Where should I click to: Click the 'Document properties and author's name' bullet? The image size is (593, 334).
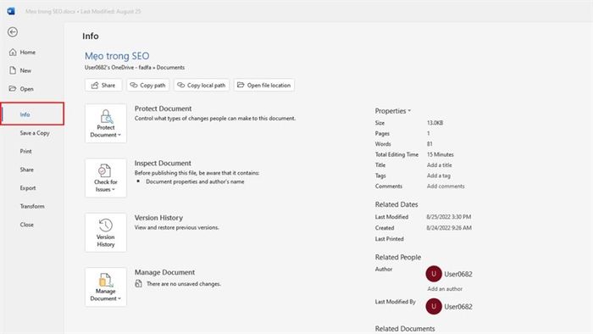[x=195, y=181]
